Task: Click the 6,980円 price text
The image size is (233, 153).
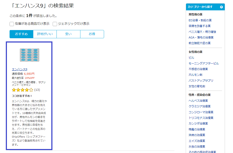Action: pos(29,74)
